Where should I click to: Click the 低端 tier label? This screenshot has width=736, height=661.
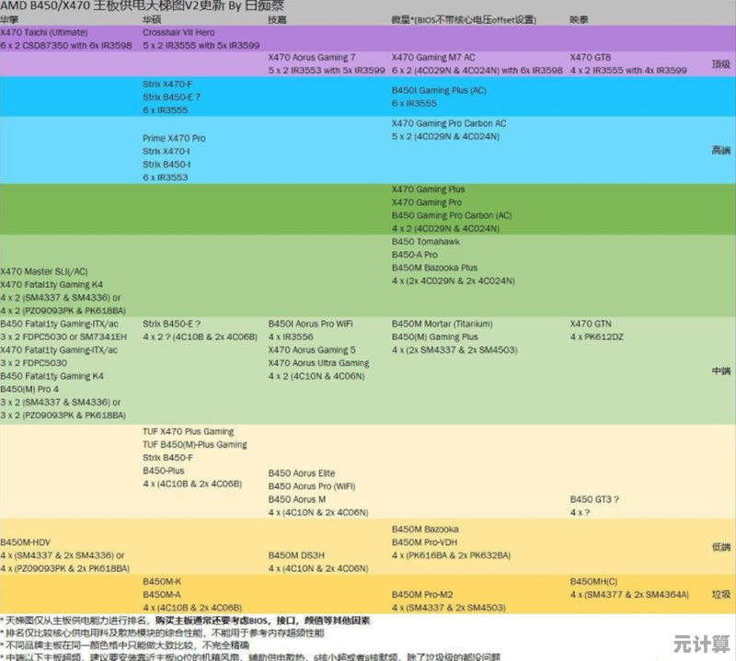tap(721, 548)
